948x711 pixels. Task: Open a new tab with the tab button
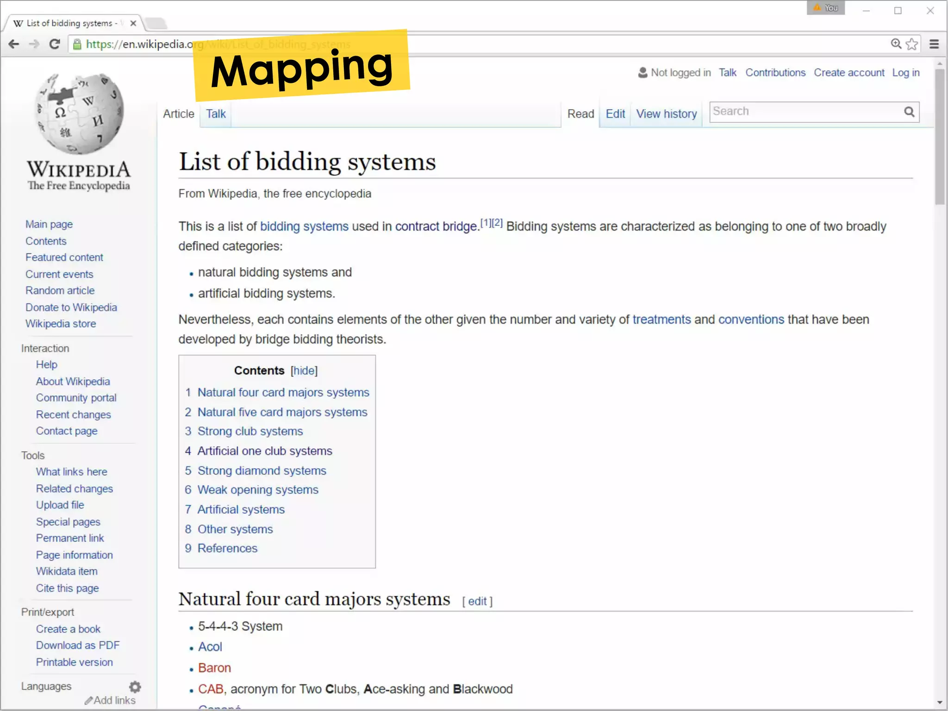156,23
